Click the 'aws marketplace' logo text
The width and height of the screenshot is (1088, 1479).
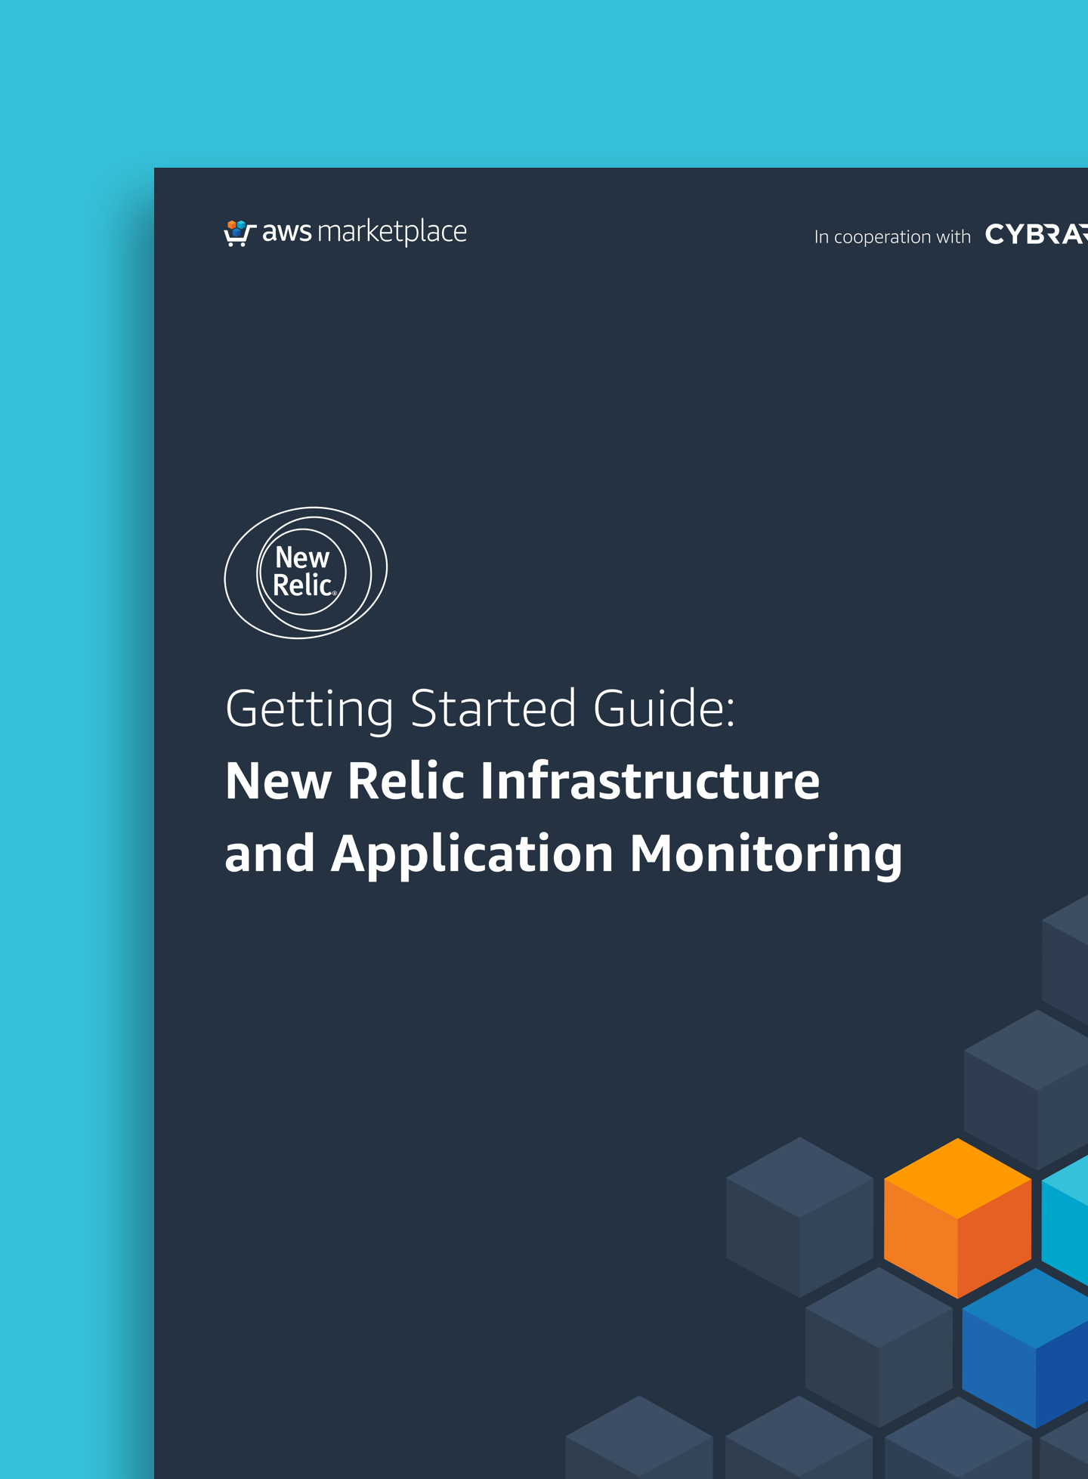pyautogui.click(x=364, y=232)
